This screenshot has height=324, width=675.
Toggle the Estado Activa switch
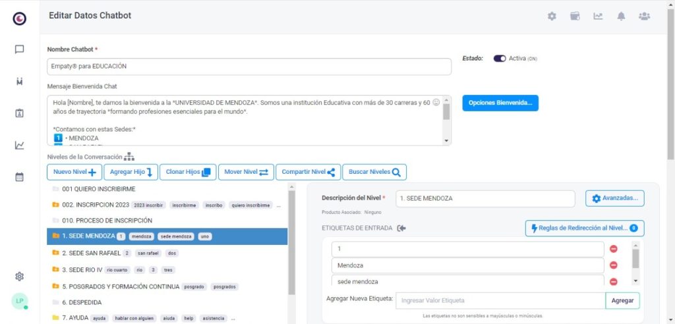click(x=500, y=59)
